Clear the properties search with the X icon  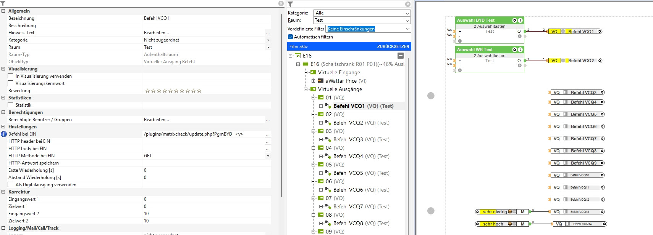click(281, 3)
